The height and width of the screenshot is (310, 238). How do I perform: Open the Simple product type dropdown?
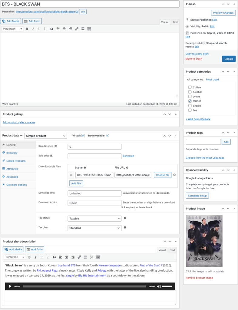[46, 136]
